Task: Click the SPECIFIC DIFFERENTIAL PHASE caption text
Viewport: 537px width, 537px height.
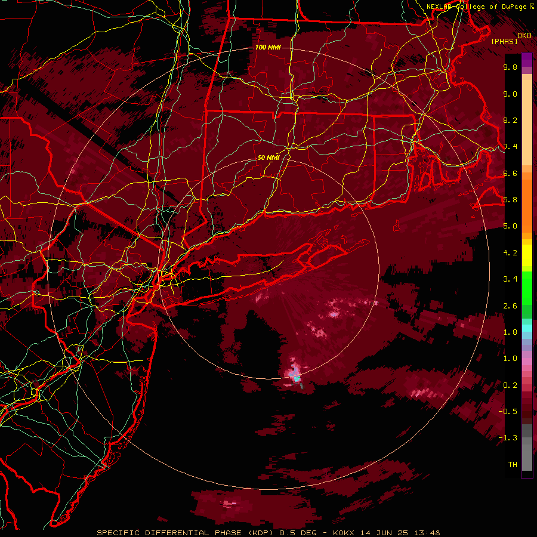Action: pos(153,533)
